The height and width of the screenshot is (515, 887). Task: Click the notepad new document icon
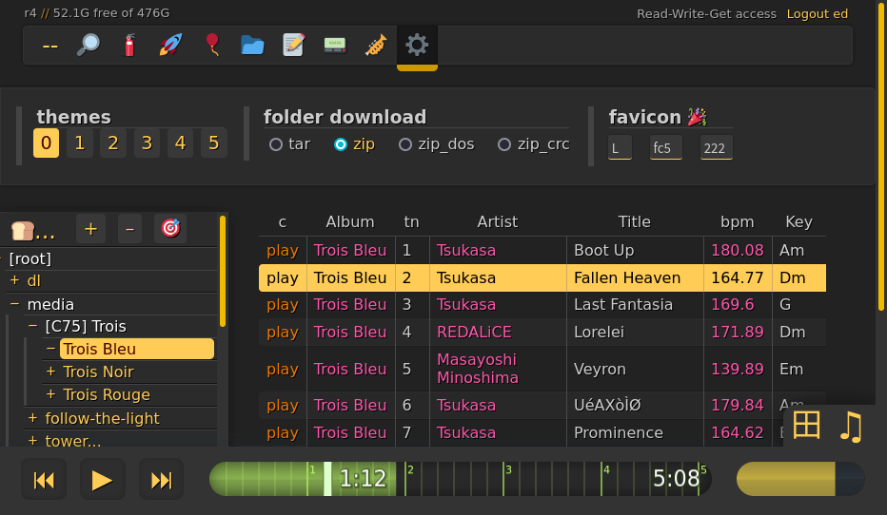[x=294, y=45]
